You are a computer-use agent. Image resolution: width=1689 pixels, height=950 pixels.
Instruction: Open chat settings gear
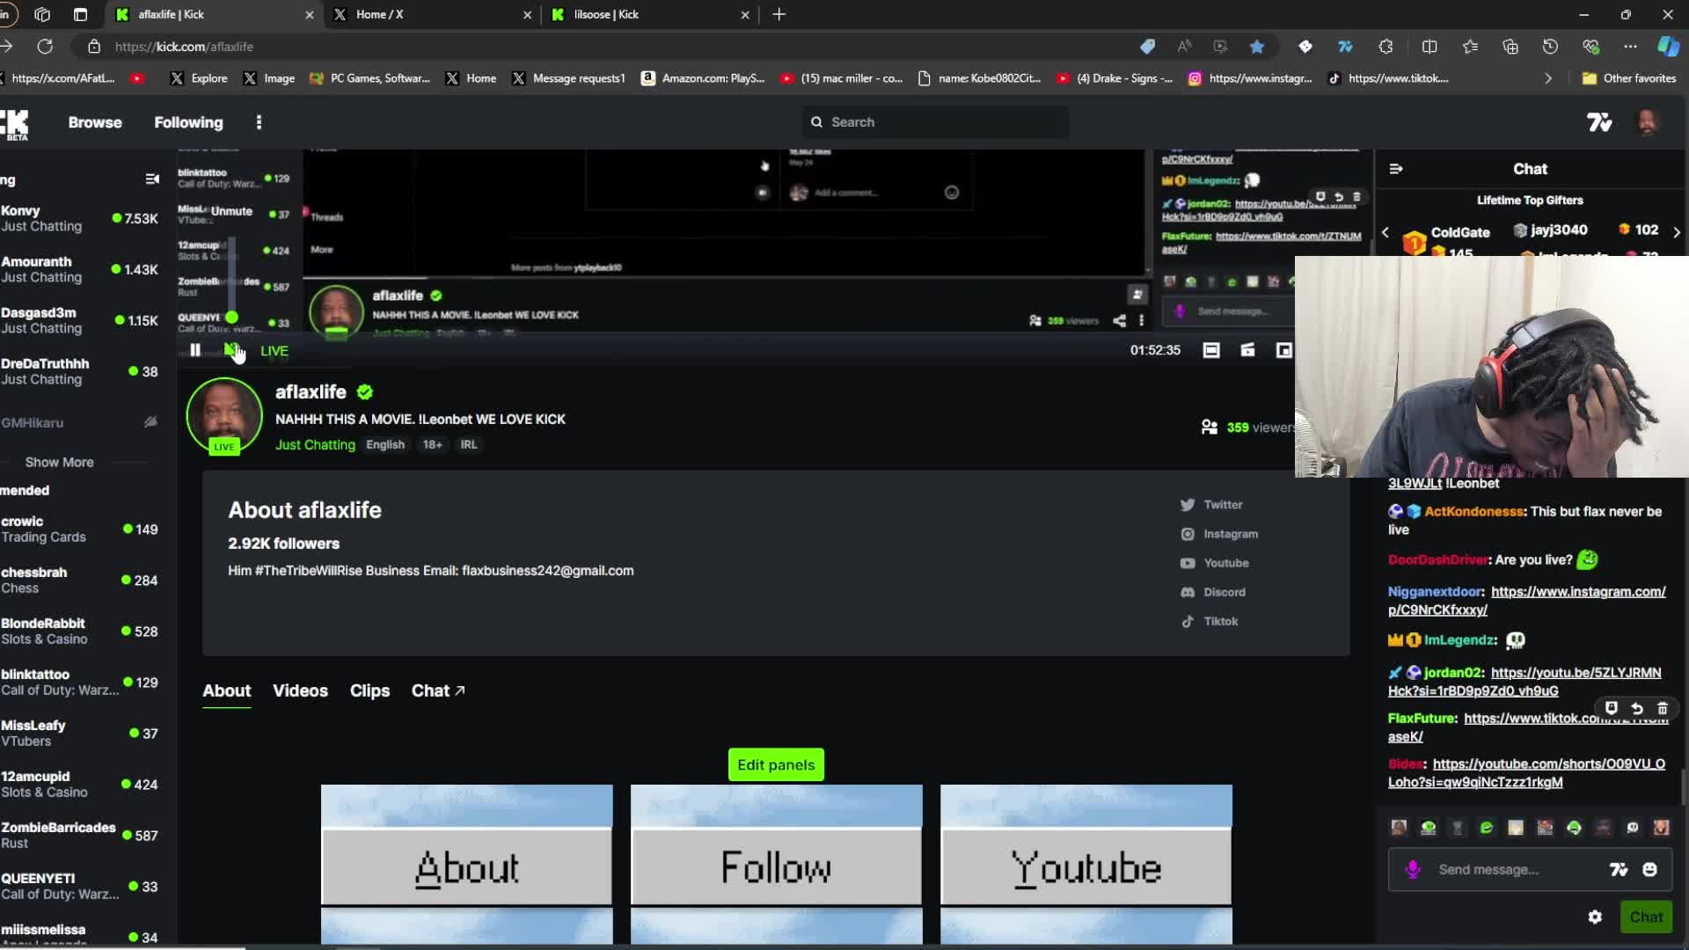(x=1595, y=917)
